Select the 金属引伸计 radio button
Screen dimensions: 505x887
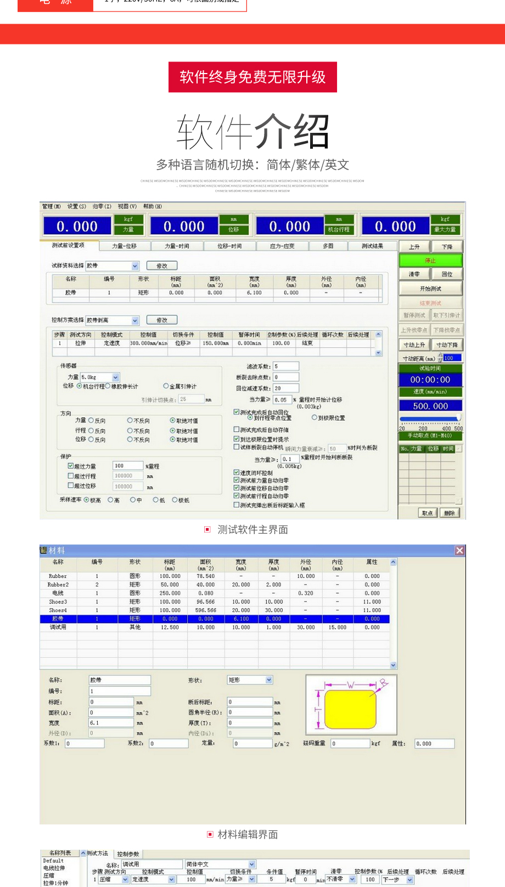point(166,386)
